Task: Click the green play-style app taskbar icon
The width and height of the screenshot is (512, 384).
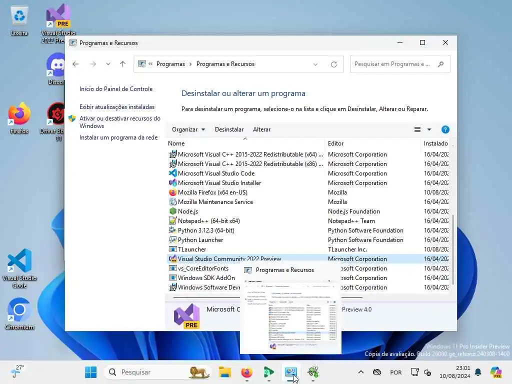Action: 268,372
